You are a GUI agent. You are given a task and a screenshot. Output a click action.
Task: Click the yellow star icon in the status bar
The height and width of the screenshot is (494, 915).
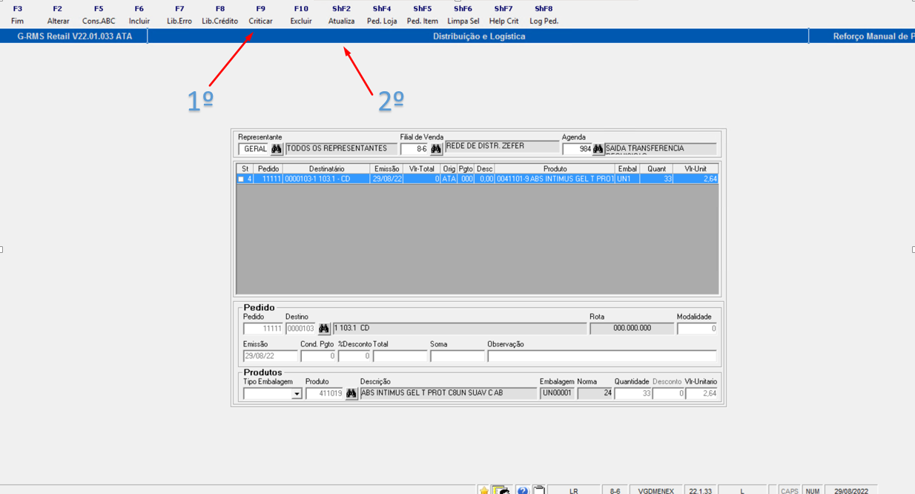pyautogui.click(x=483, y=490)
